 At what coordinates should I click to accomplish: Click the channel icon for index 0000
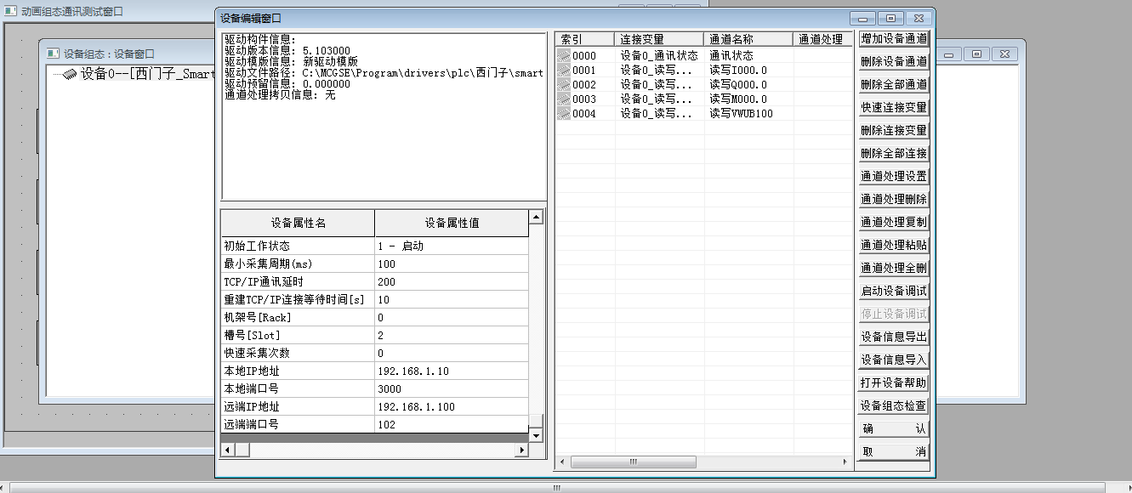(563, 55)
